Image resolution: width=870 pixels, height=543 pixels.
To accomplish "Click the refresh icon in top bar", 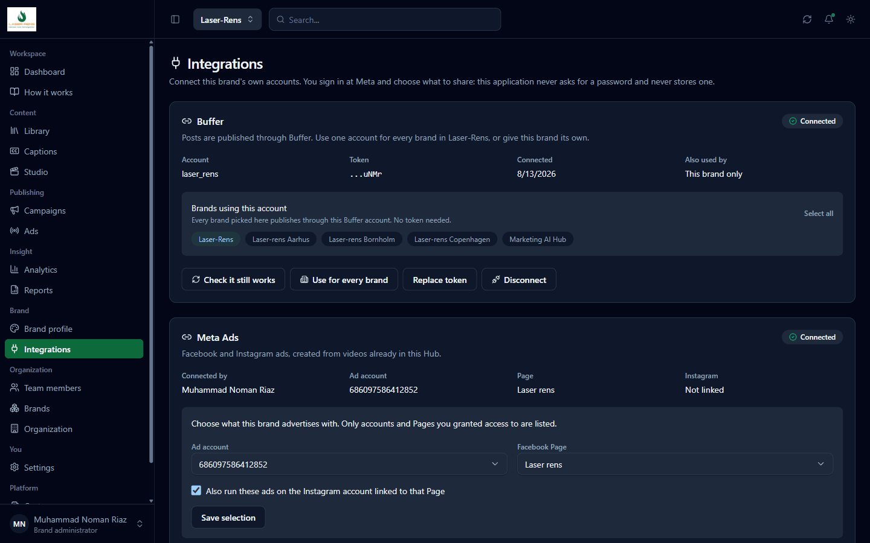I will coord(807,19).
